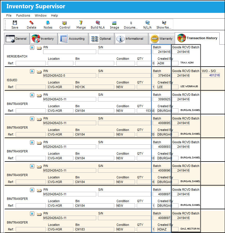Screen dimensions: 225x233
Task: Click Created By field HDIAZ
Action: tap(168, 229)
